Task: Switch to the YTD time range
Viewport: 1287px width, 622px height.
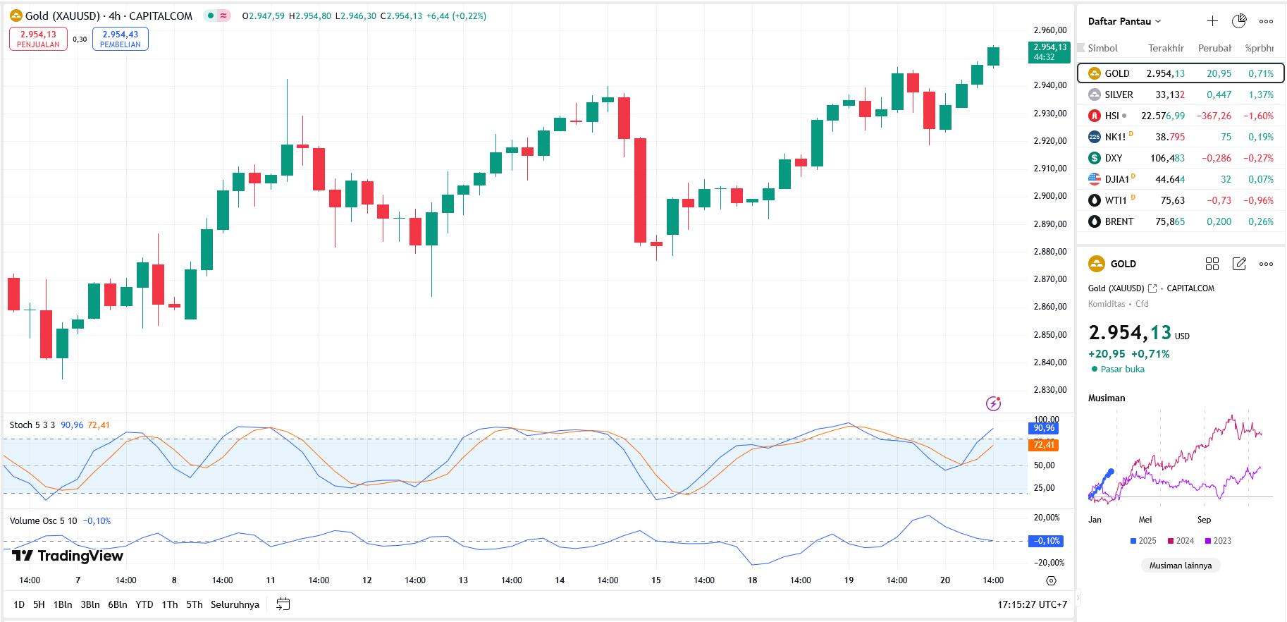Action: click(144, 604)
